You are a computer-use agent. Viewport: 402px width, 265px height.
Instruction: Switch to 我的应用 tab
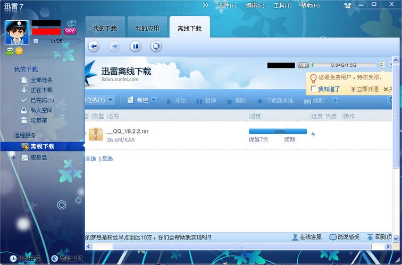point(147,28)
